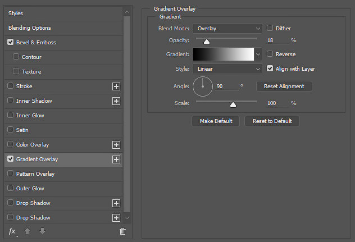Click plus icon on last Drop Shadow
Image resolution: width=355 pixels, height=242 pixels.
click(116, 218)
